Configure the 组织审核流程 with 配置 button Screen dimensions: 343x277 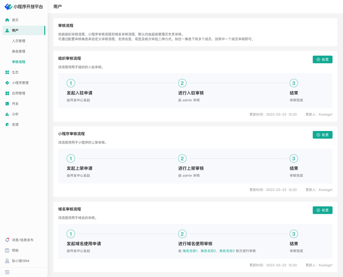(322, 59)
